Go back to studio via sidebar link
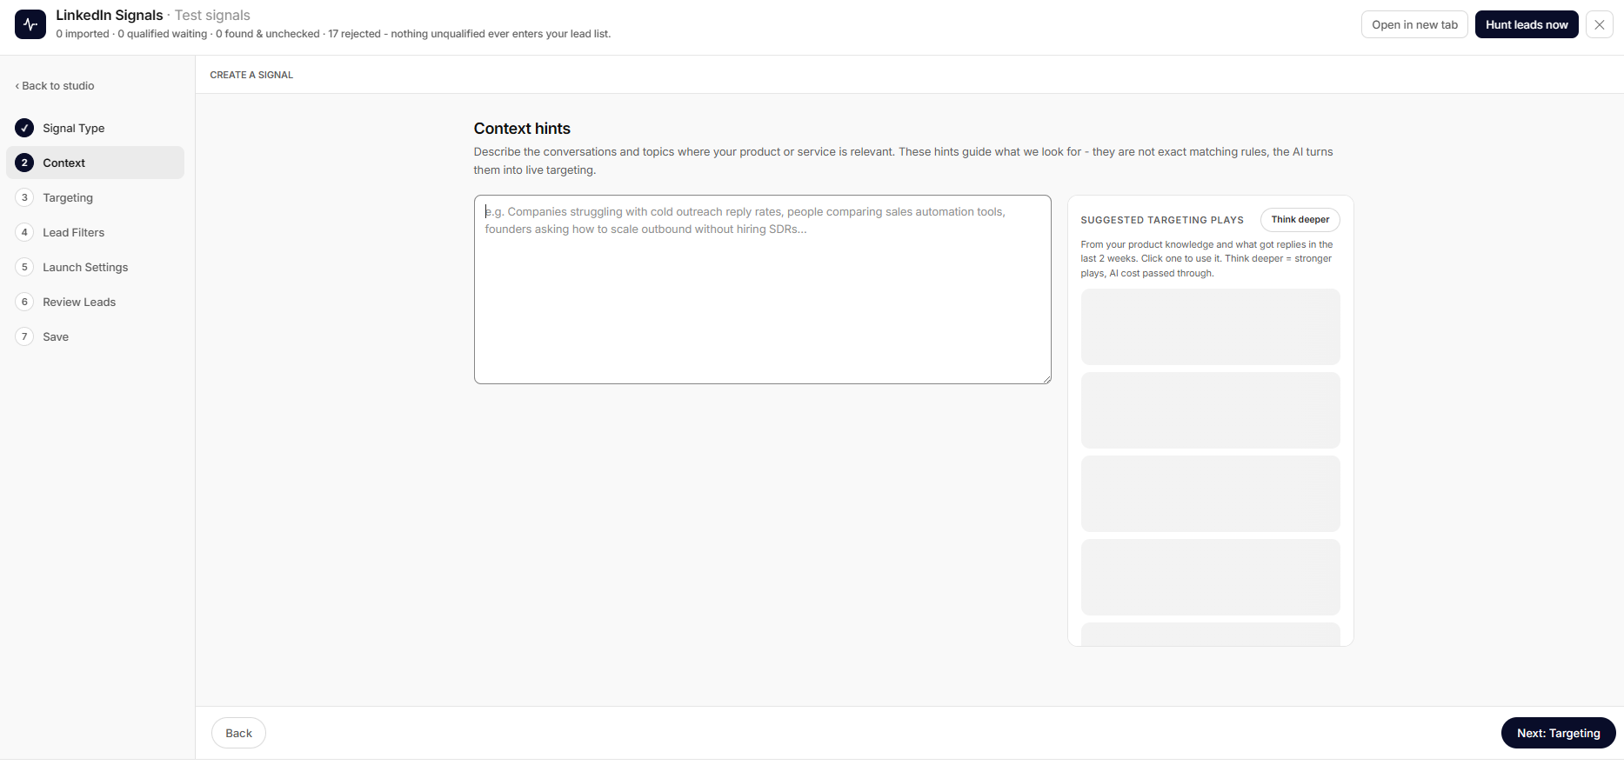1624x765 pixels. tap(55, 85)
